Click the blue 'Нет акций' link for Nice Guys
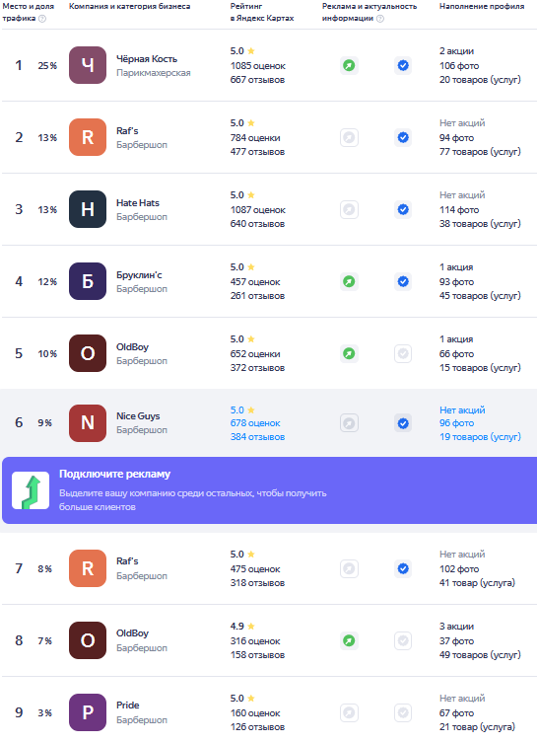The height and width of the screenshot is (743, 537). (462, 409)
